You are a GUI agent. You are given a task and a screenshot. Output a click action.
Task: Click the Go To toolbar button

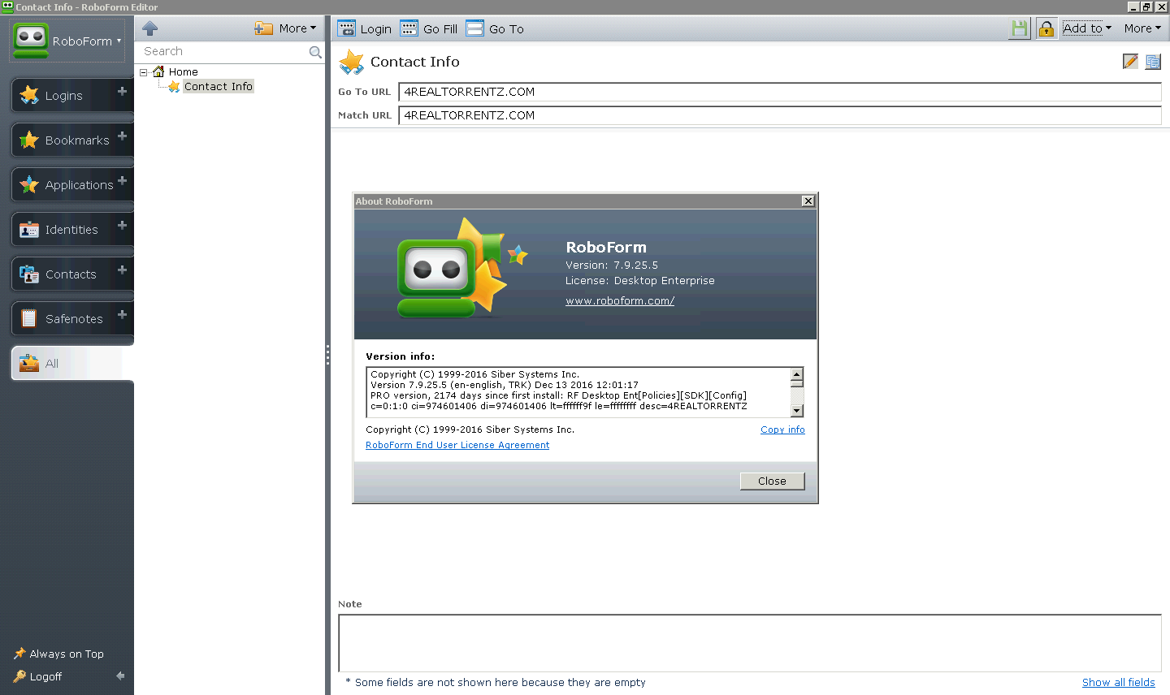495,29
